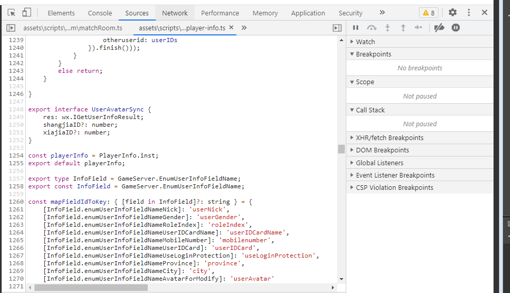
Task: Close the player-info.ts file tab
Action: click(x=231, y=28)
